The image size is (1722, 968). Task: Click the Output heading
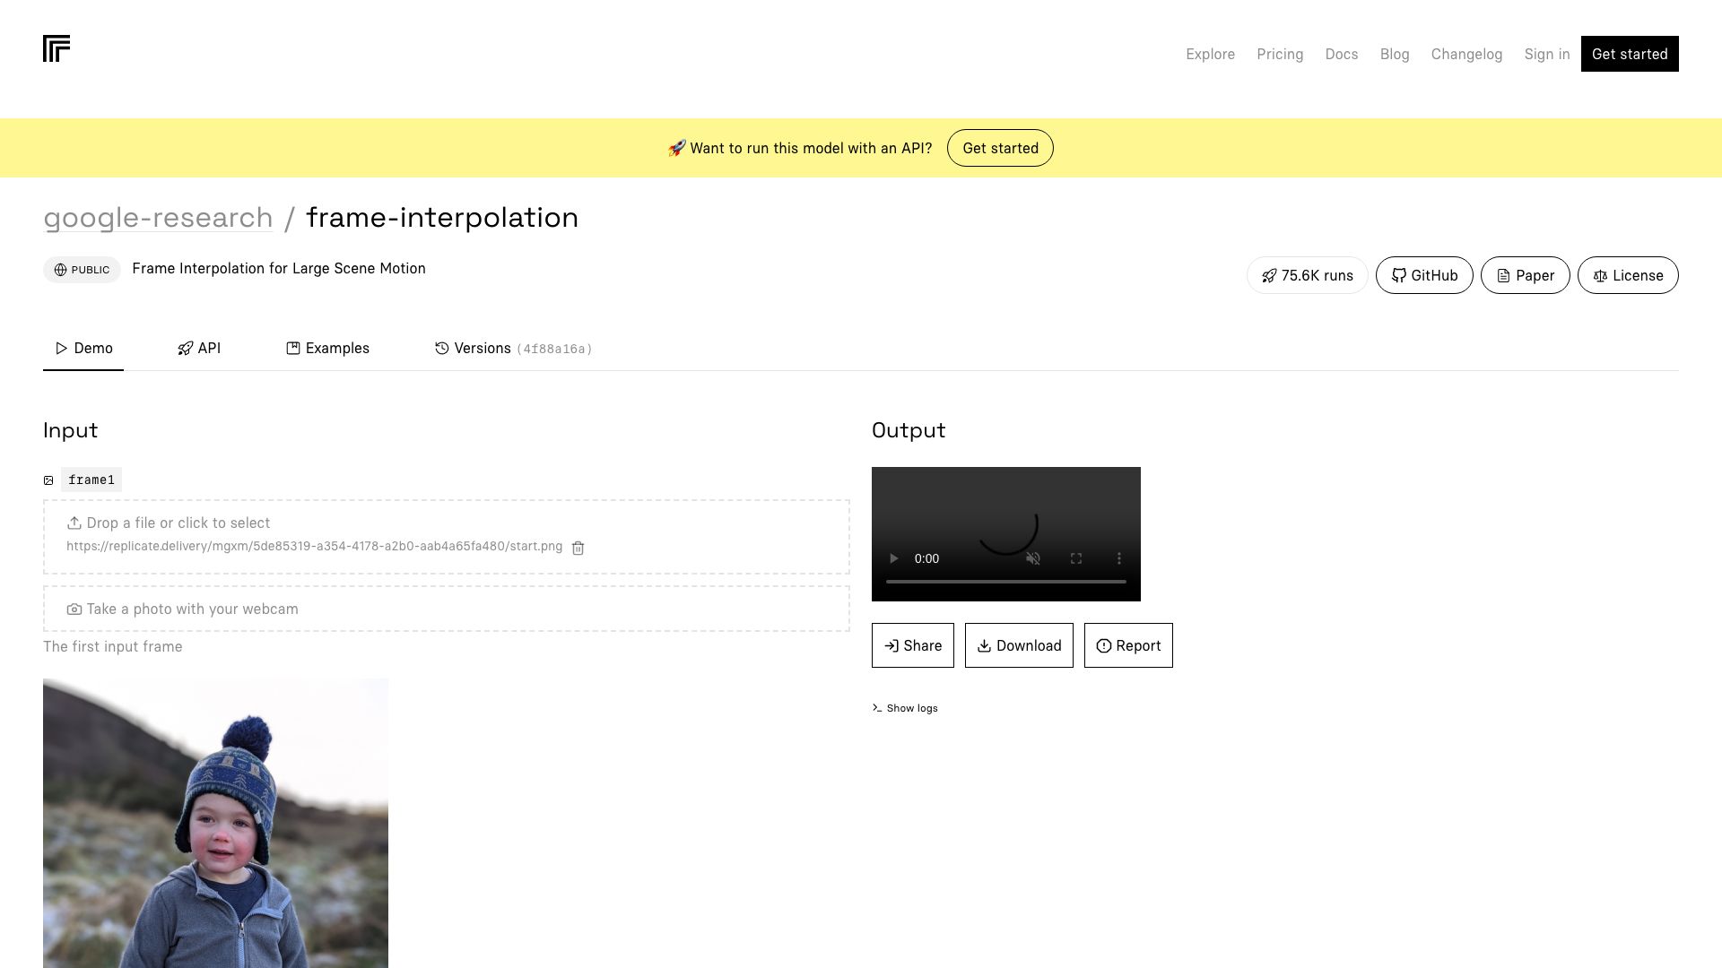[x=909, y=430]
